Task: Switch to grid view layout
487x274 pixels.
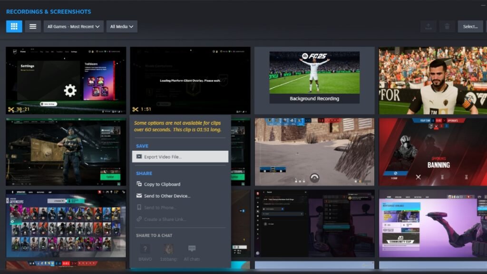Action: tap(14, 26)
